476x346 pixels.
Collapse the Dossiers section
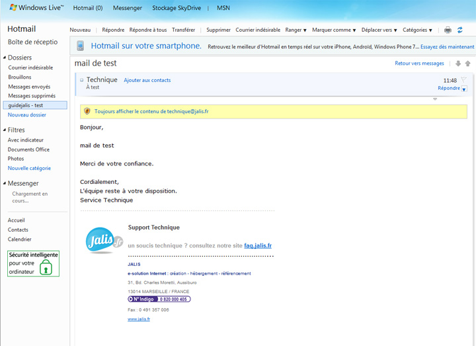coord(4,58)
